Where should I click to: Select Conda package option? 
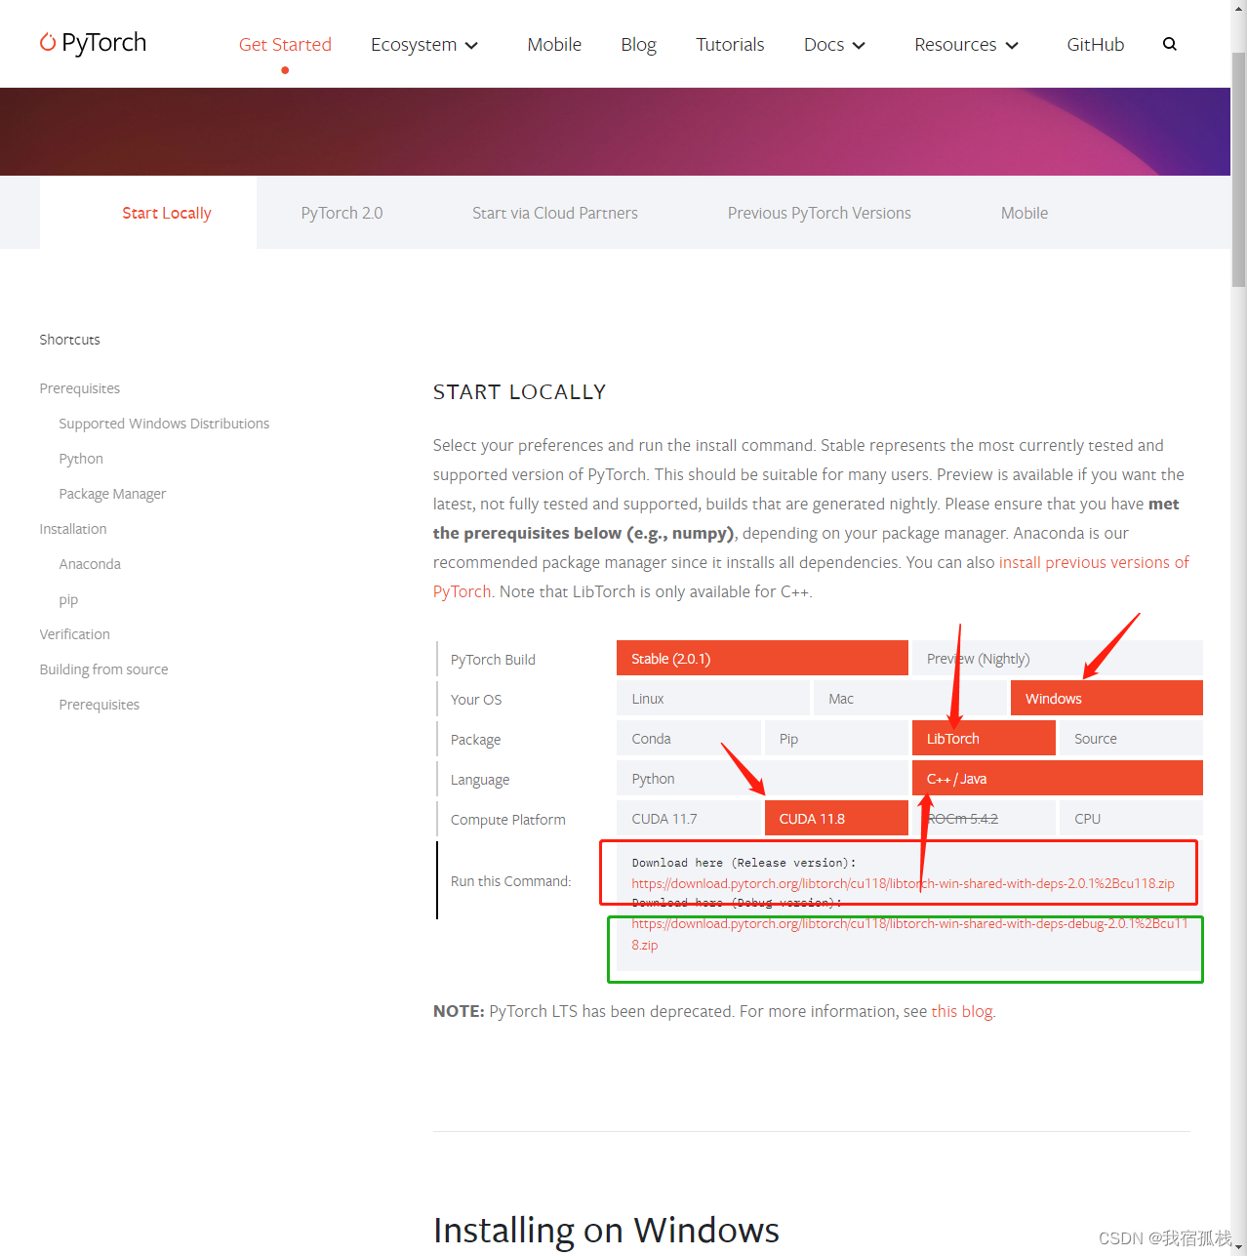[x=688, y=739]
